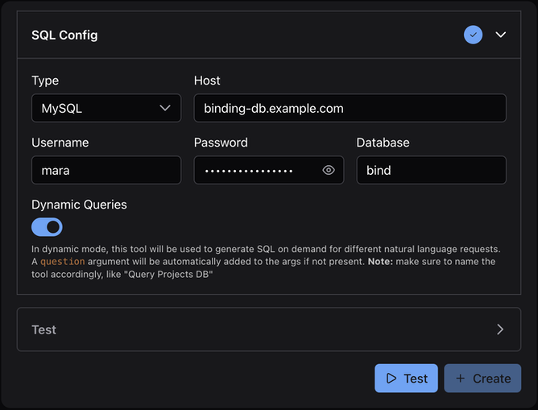Click the blue checkmark status icon

[x=473, y=35]
